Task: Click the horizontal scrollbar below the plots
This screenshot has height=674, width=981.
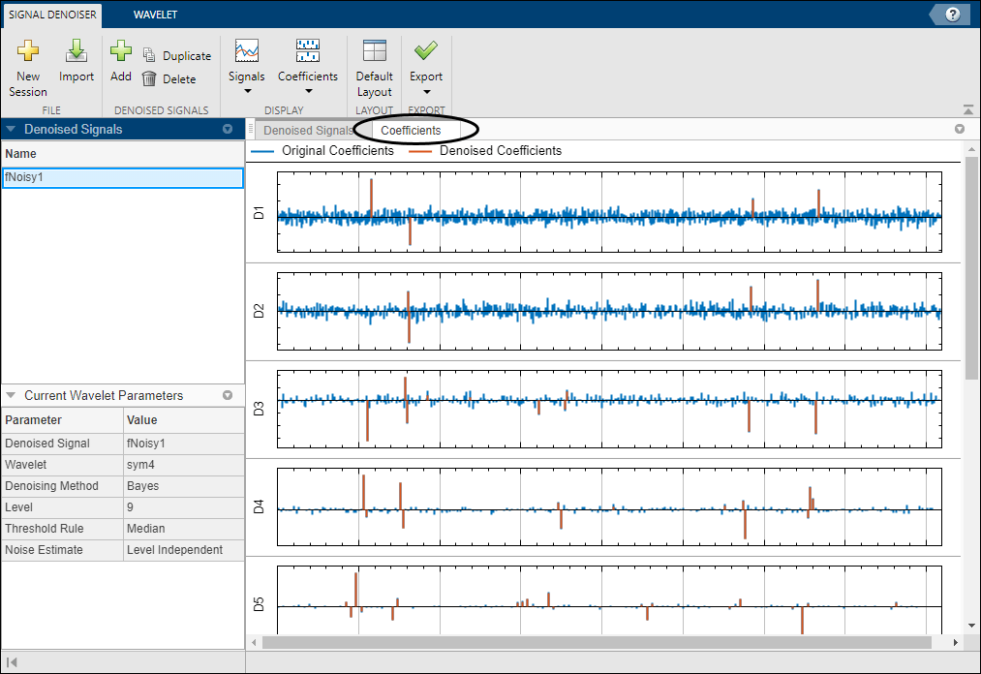Action: (x=596, y=642)
